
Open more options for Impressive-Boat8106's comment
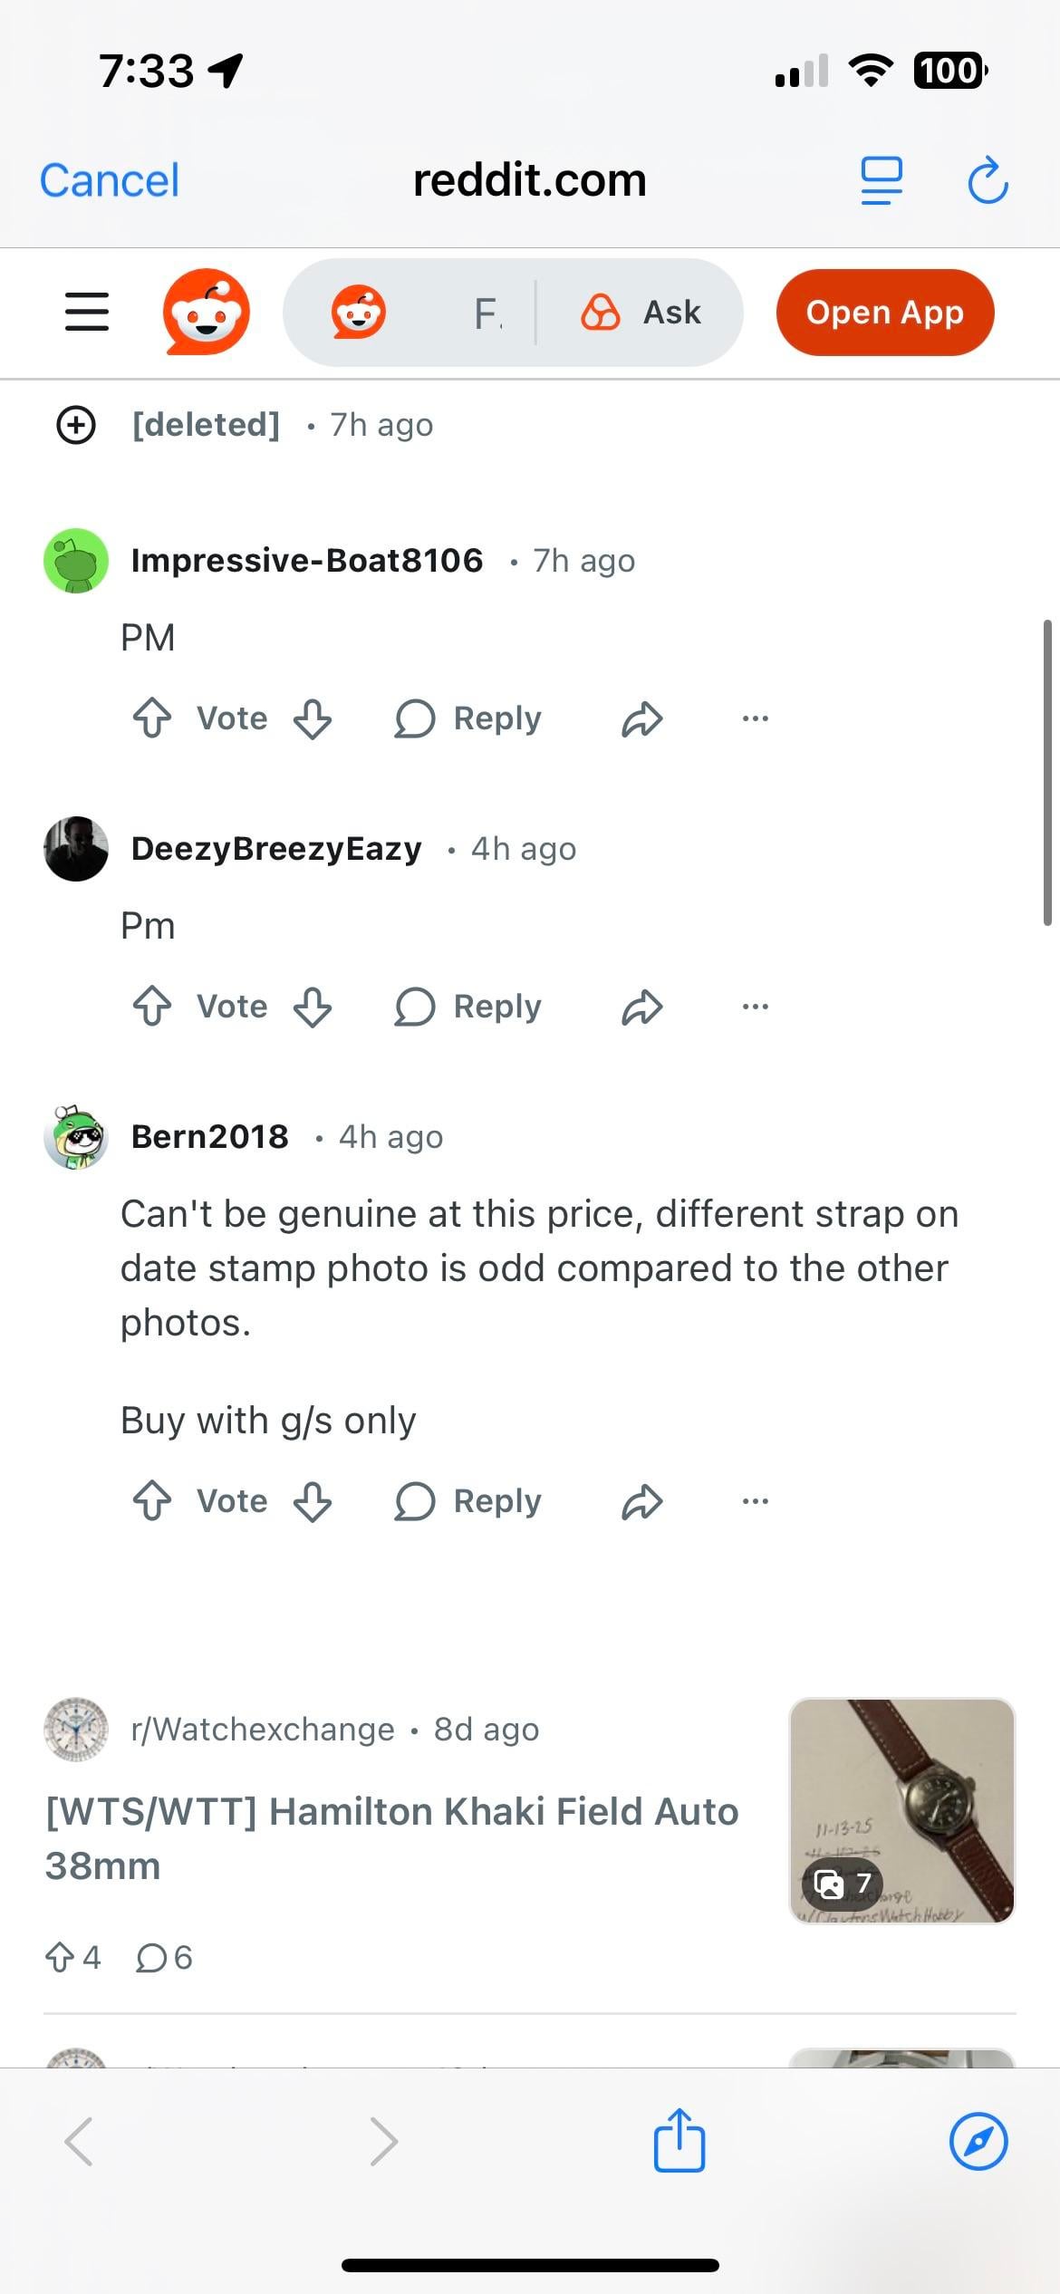pos(755,718)
